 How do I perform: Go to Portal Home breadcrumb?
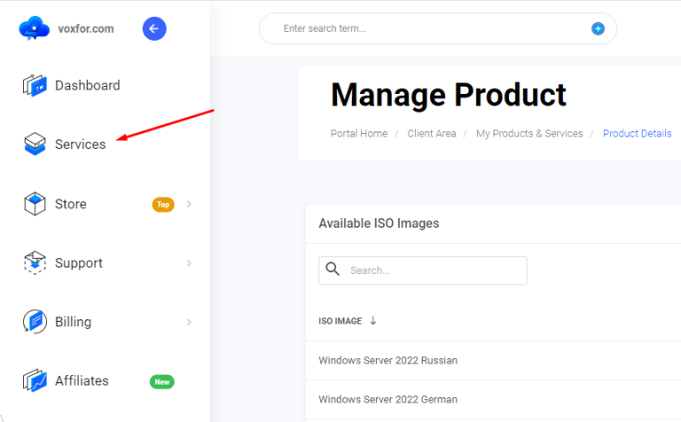tap(359, 134)
